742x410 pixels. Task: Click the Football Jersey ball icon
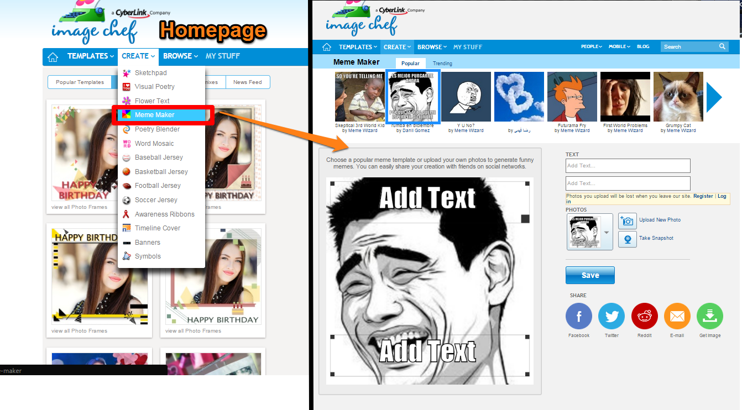pos(127,186)
